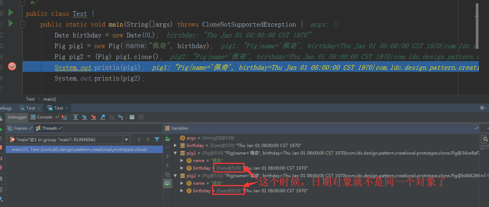Collapse the pig1 variable node
Viewport: 489px width, 207px height.
[175, 153]
